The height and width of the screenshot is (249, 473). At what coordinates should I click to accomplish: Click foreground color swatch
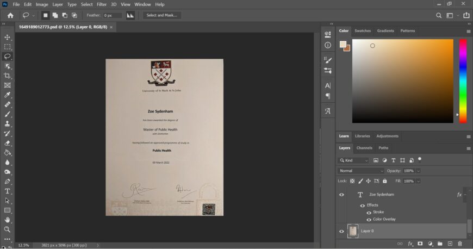343,45
